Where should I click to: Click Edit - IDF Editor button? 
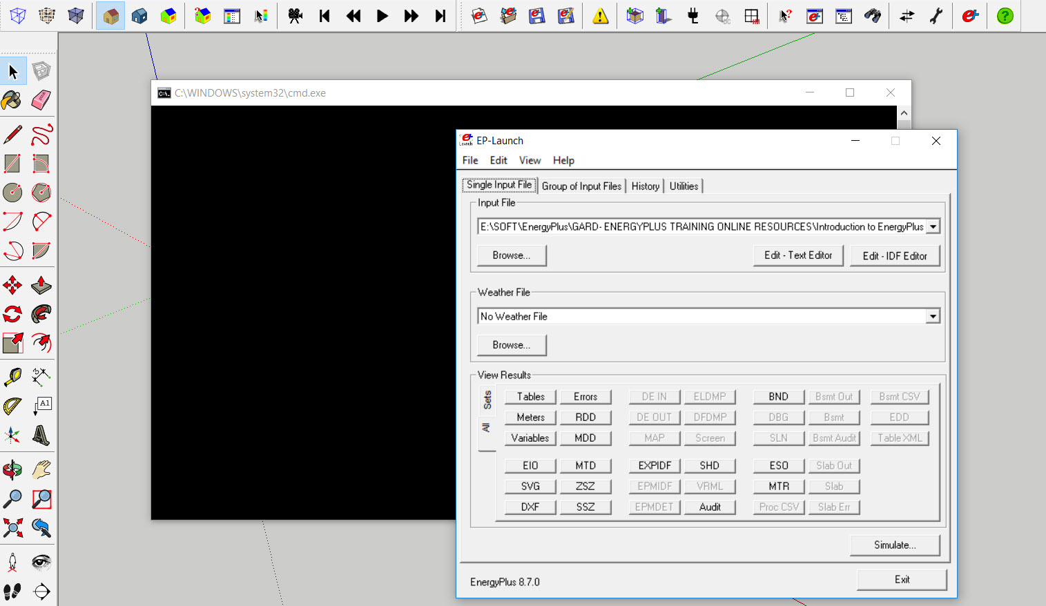tap(895, 256)
